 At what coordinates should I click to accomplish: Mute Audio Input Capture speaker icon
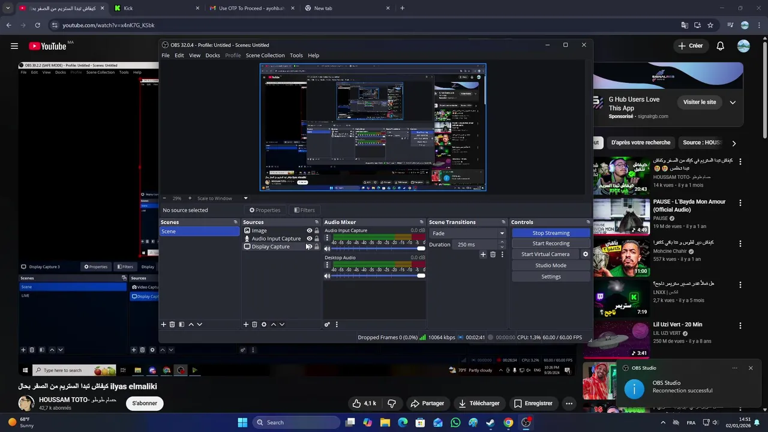327,248
